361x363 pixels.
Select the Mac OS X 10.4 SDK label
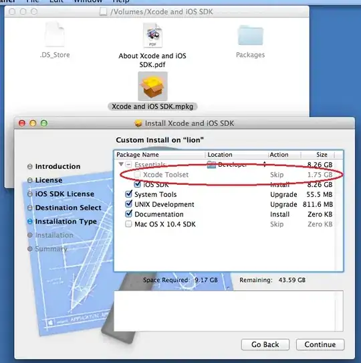165,224
